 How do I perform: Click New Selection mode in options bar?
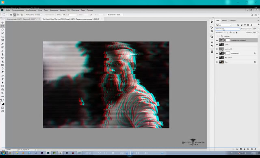click(x=11, y=15)
